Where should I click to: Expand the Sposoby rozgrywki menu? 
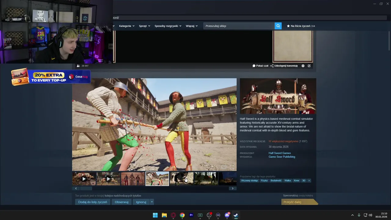point(168,26)
